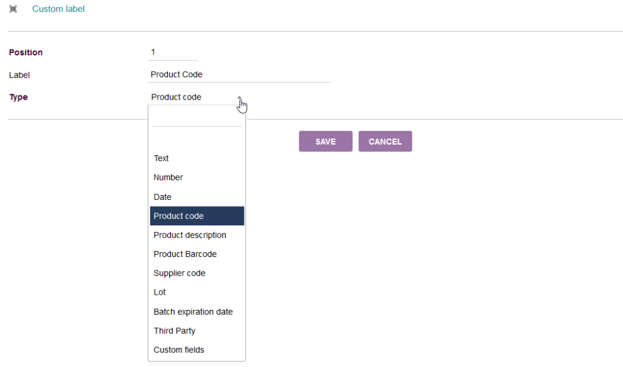Select Custom fields at the list bottom
Screen dimensions: 623x367
coord(179,350)
